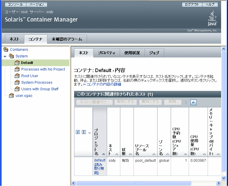Screen dimensions: 228x186
Task: Click the Containers root folder icon
Action: [x=6, y=49]
